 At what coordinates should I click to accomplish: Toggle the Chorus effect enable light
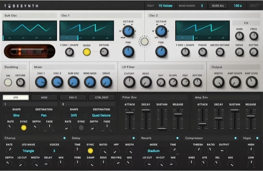64,138
